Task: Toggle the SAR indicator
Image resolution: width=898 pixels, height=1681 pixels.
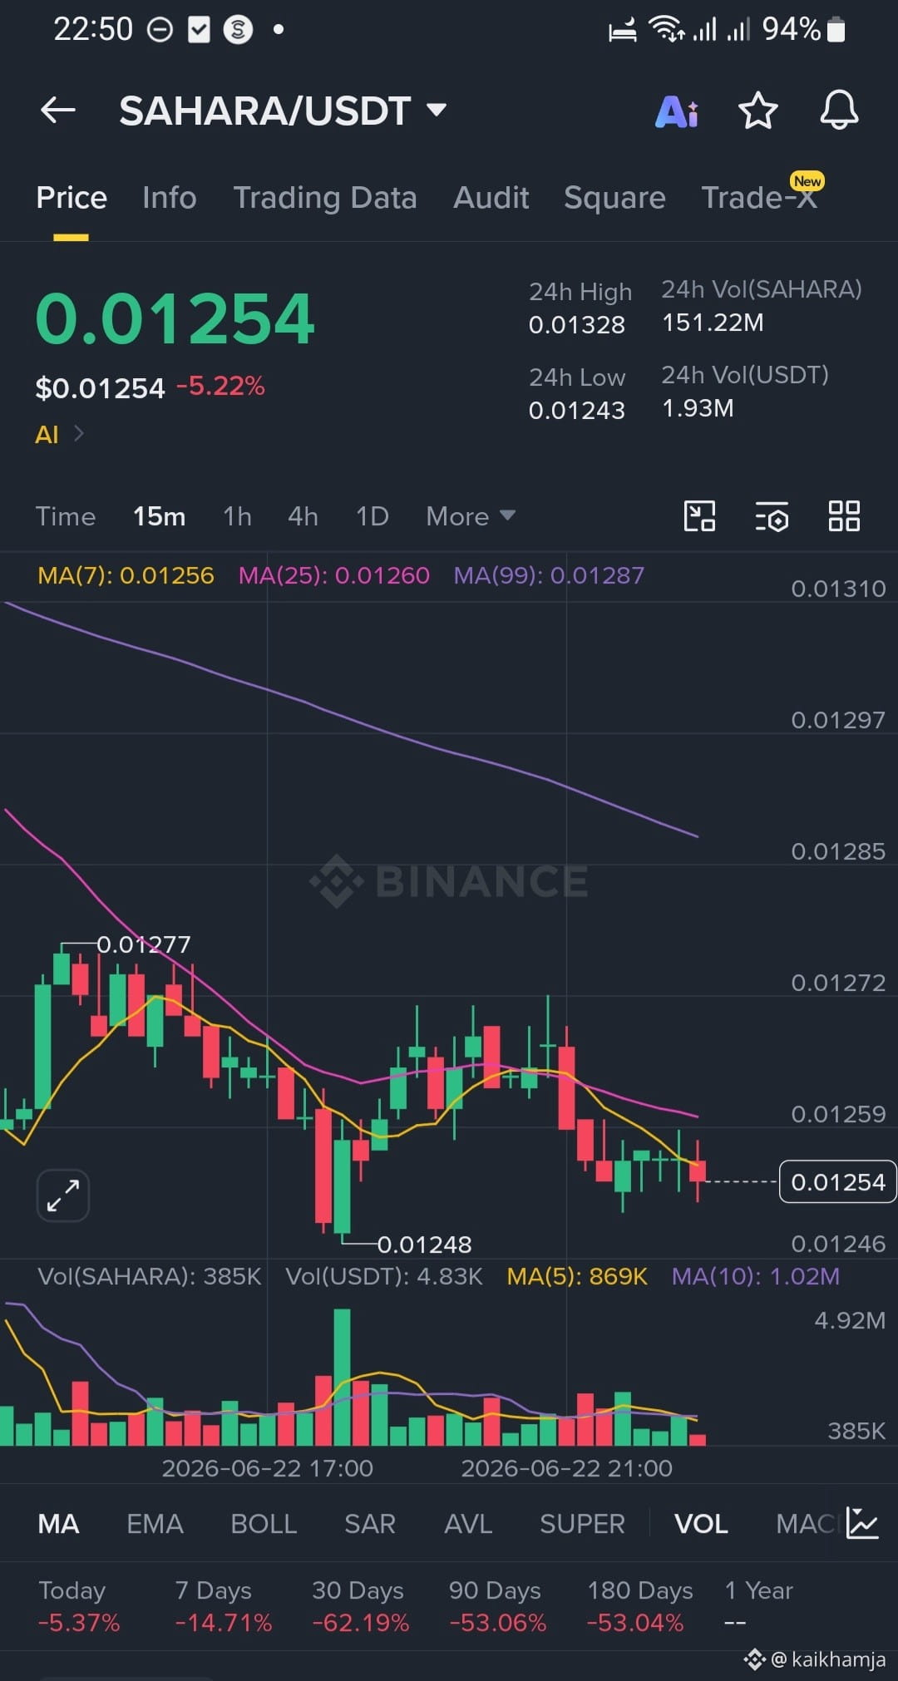Action: pos(370,1524)
